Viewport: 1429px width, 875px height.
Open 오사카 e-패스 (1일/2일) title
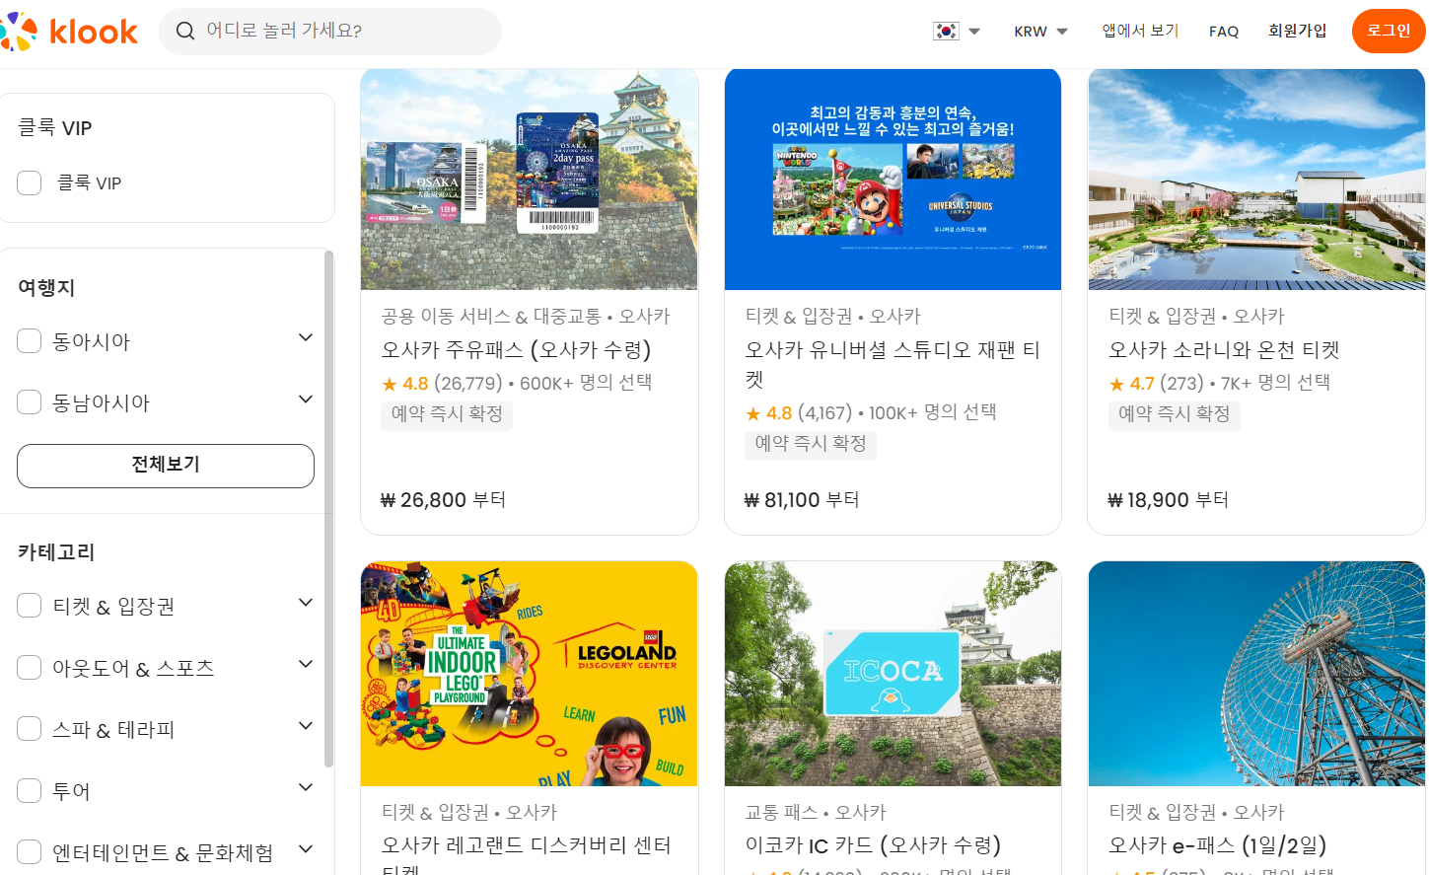click(1217, 845)
